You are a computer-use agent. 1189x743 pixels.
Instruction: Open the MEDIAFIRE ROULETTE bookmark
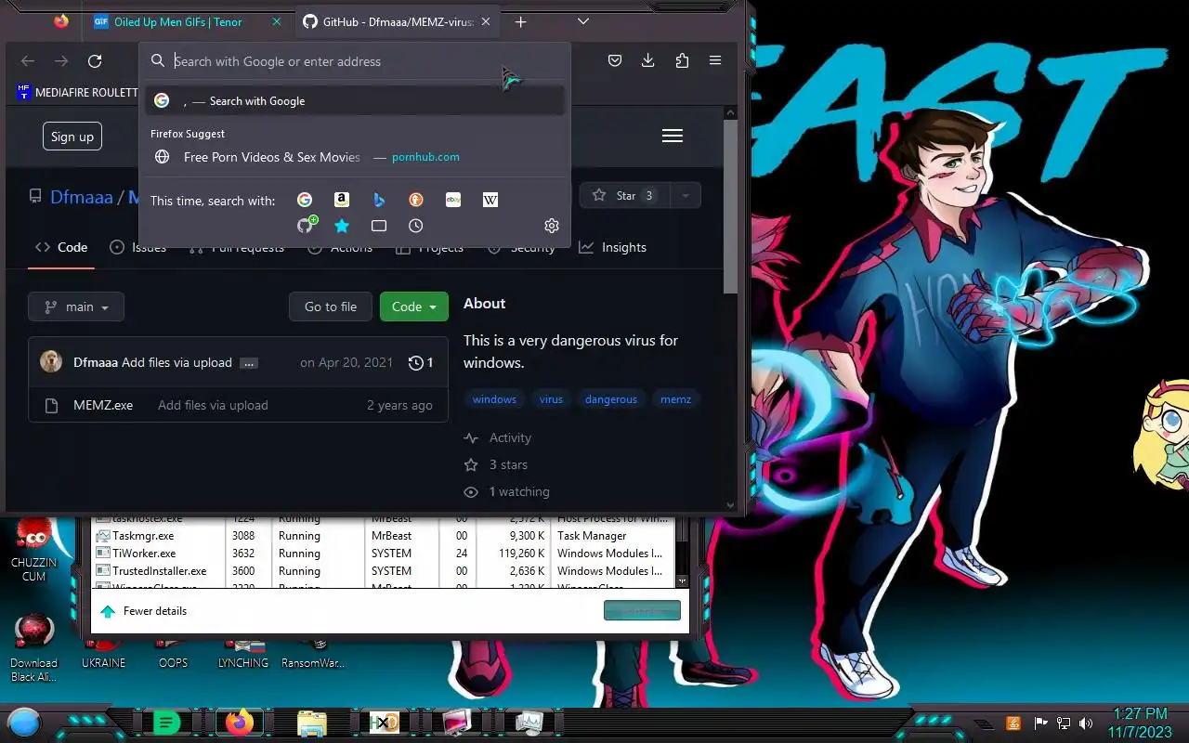tap(77, 92)
